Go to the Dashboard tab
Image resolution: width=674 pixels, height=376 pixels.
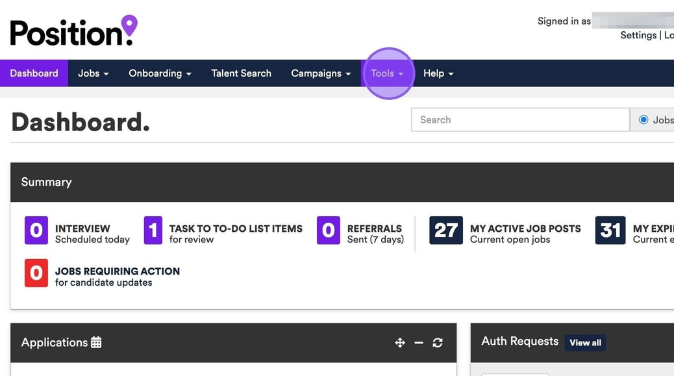[34, 73]
